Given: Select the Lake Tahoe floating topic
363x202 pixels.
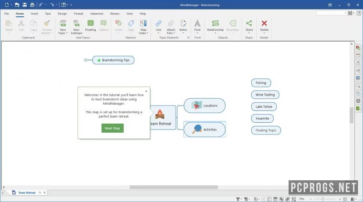Looking at the screenshot, I should [264, 106].
